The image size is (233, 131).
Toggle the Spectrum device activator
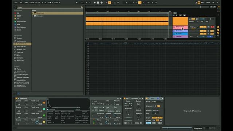coord(147,99)
